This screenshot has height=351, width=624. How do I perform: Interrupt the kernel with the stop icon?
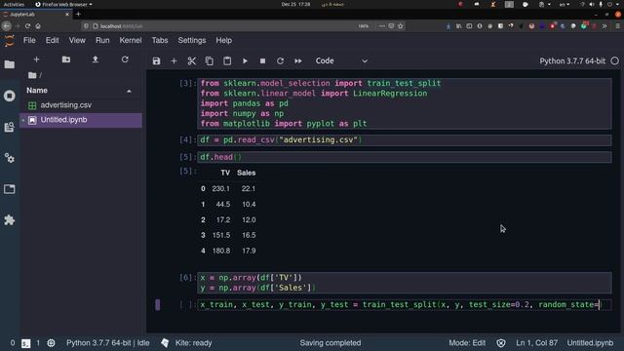point(262,60)
